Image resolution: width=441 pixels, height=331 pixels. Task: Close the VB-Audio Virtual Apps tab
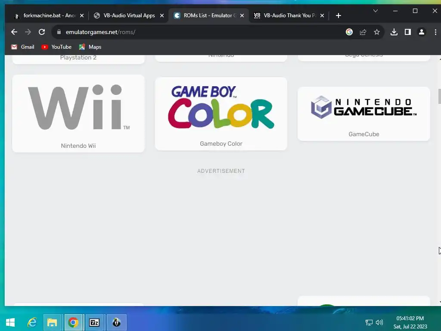pyautogui.click(x=162, y=16)
